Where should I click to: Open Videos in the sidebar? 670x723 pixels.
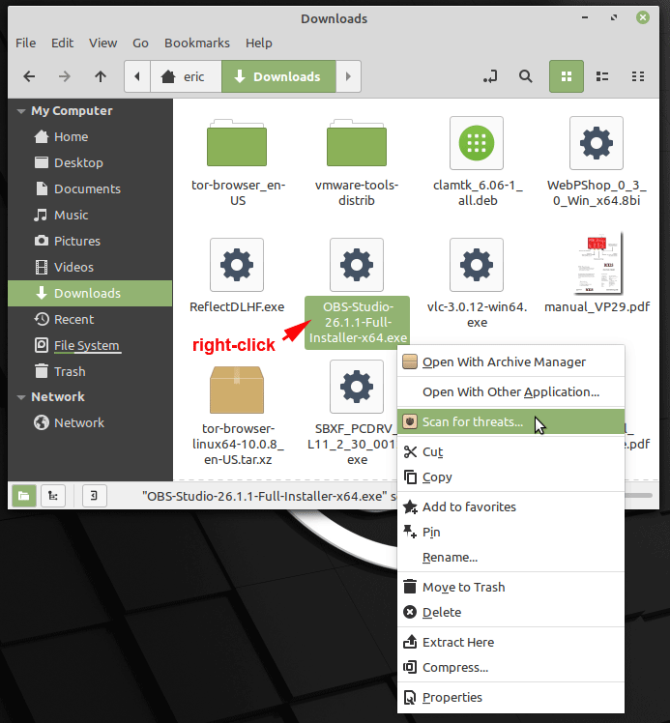(x=90, y=267)
